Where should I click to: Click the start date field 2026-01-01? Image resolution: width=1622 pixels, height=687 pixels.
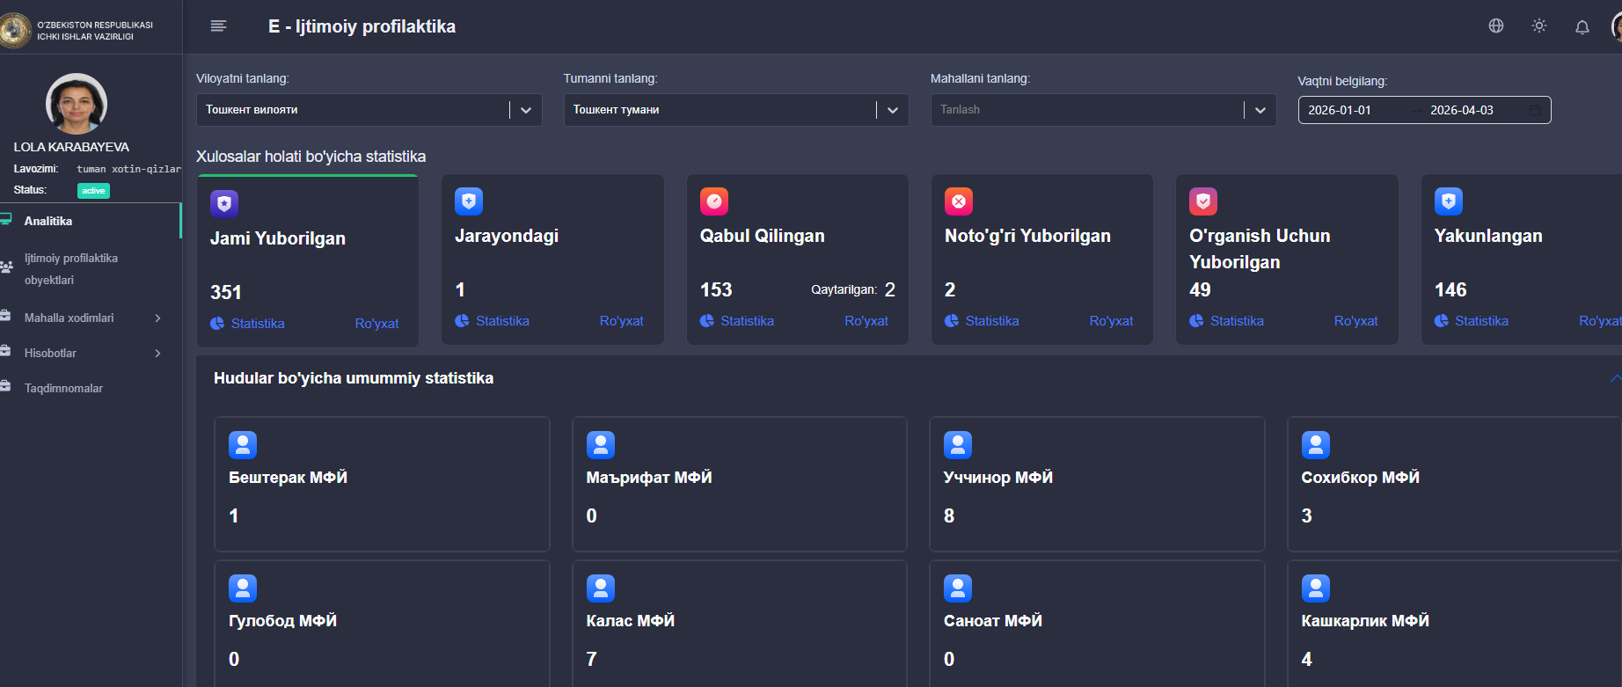1340,110
